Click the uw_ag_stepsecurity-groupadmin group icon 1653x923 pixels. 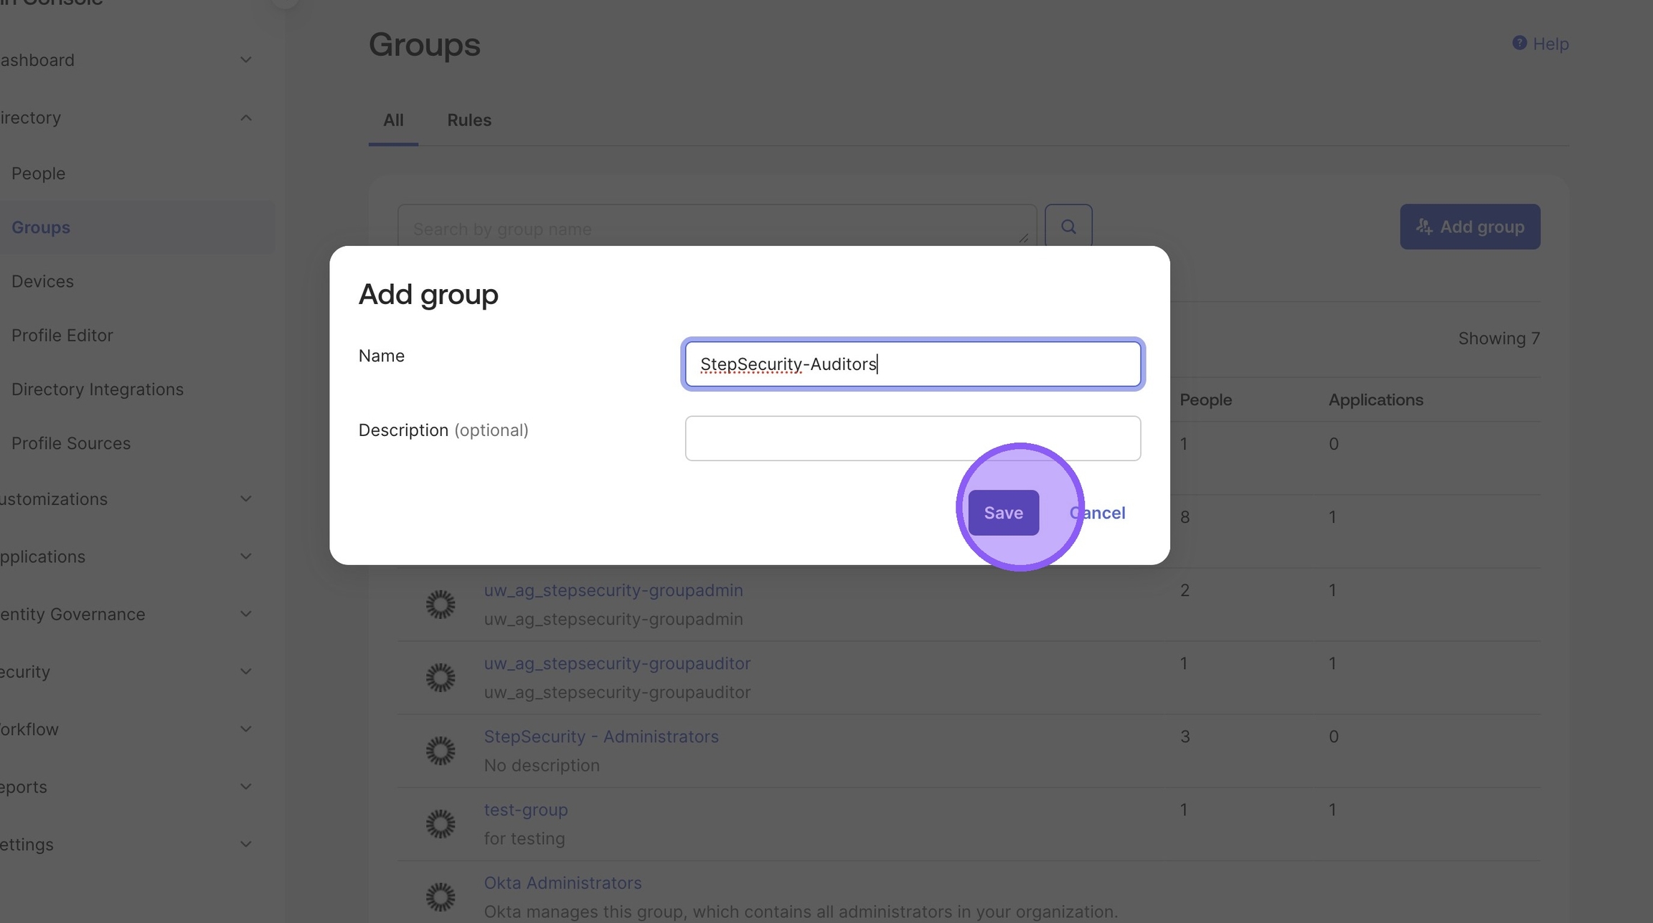pos(441,605)
